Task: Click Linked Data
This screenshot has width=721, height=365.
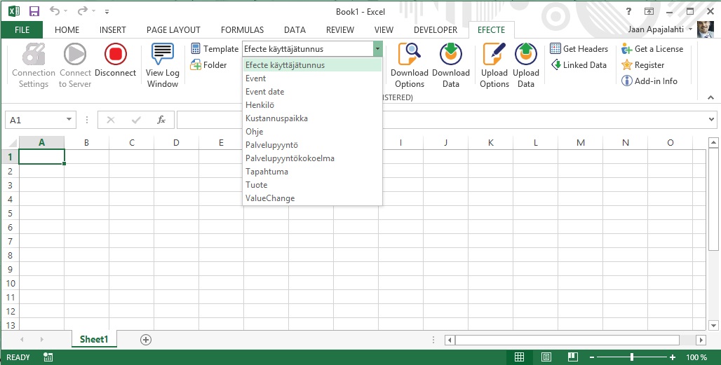Action: click(x=579, y=64)
